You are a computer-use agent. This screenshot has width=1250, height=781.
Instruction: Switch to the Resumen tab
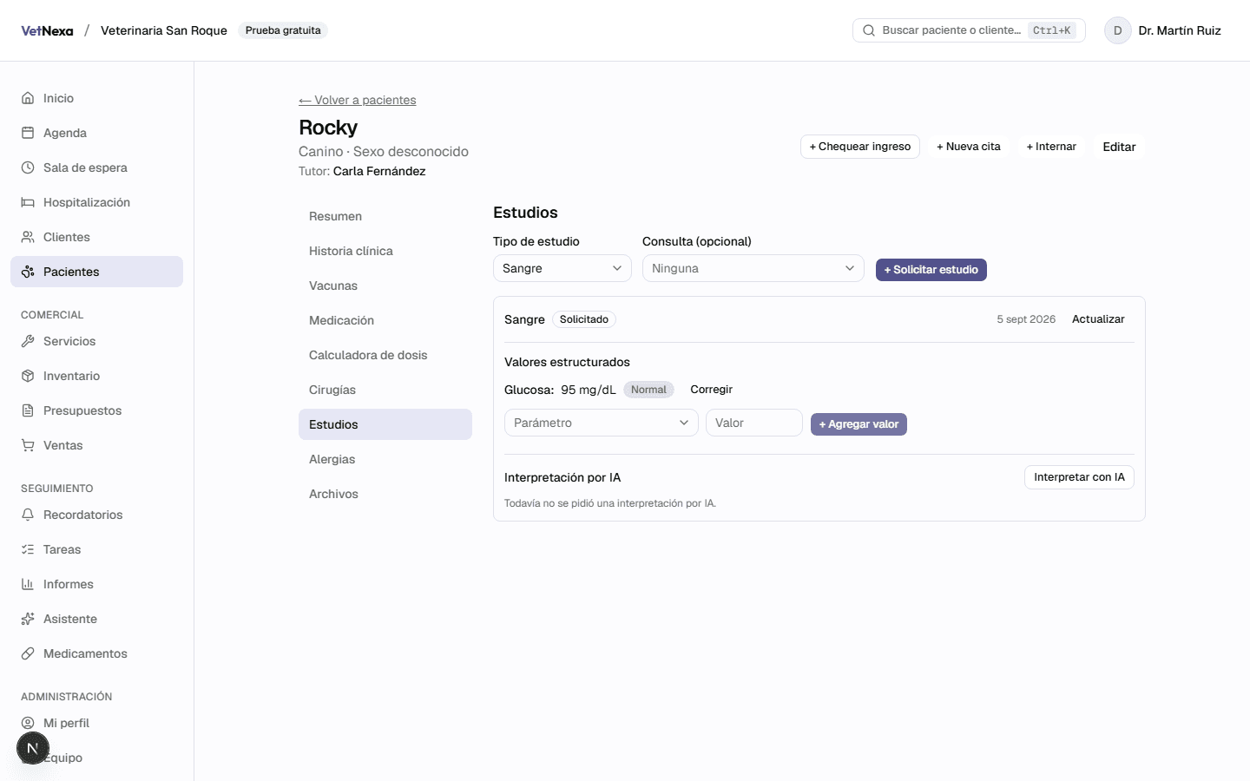(x=385, y=216)
